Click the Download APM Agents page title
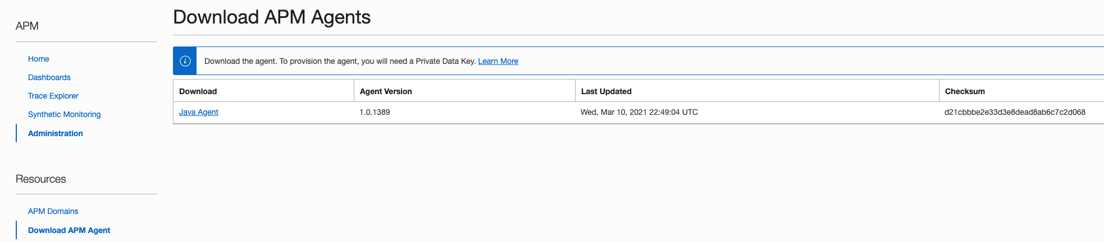Viewport: 1104px width, 242px height. [272, 17]
